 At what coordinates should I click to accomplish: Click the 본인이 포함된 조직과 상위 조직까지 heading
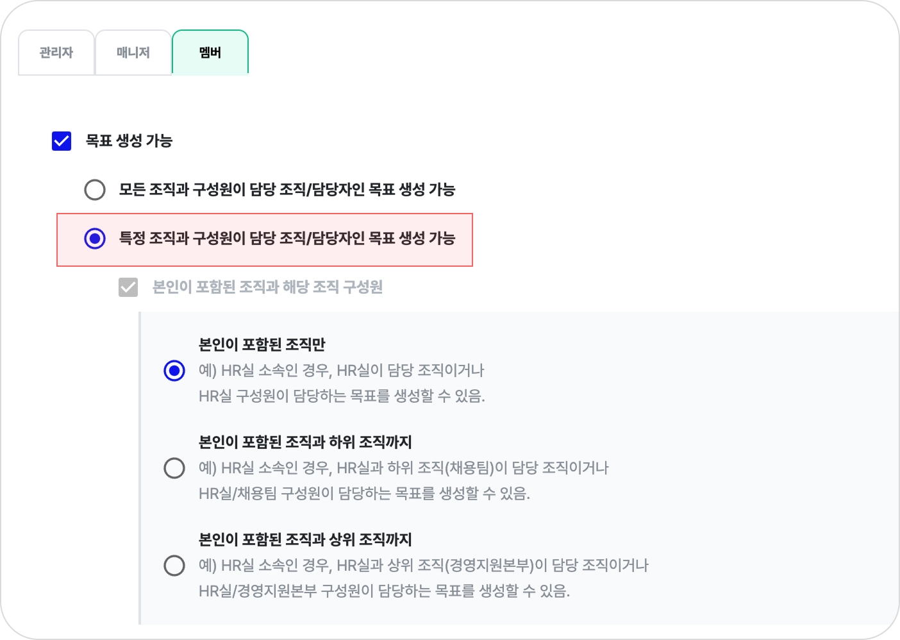point(305,539)
